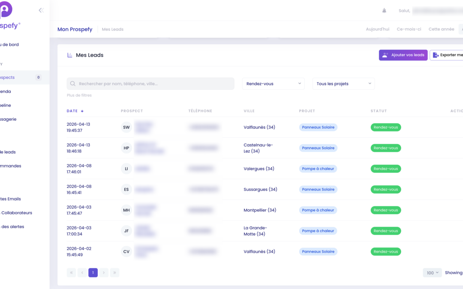The height and width of the screenshot is (289, 463).
Task: Click Pompe à chaleur tag in Montpellier row
Action: (x=318, y=210)
